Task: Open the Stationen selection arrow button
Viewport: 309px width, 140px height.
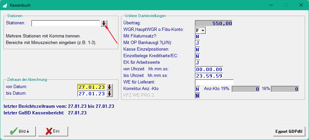Action: pos(104,23)
